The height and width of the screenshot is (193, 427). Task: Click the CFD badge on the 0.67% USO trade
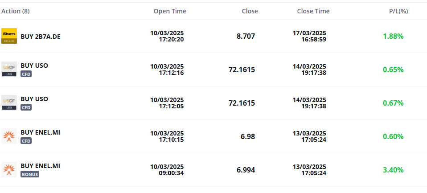26,107
